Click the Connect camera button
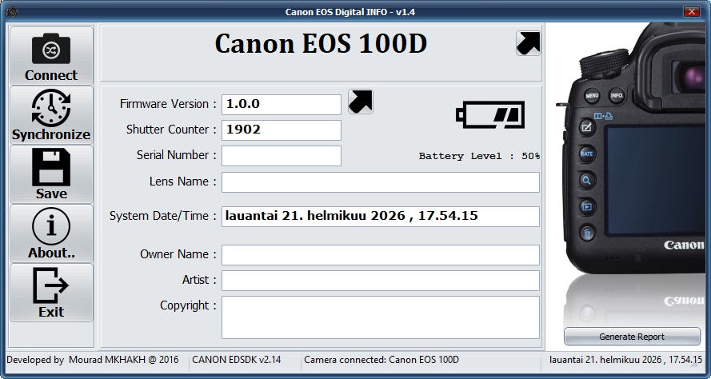711x379 pixels. click(51, 56)
